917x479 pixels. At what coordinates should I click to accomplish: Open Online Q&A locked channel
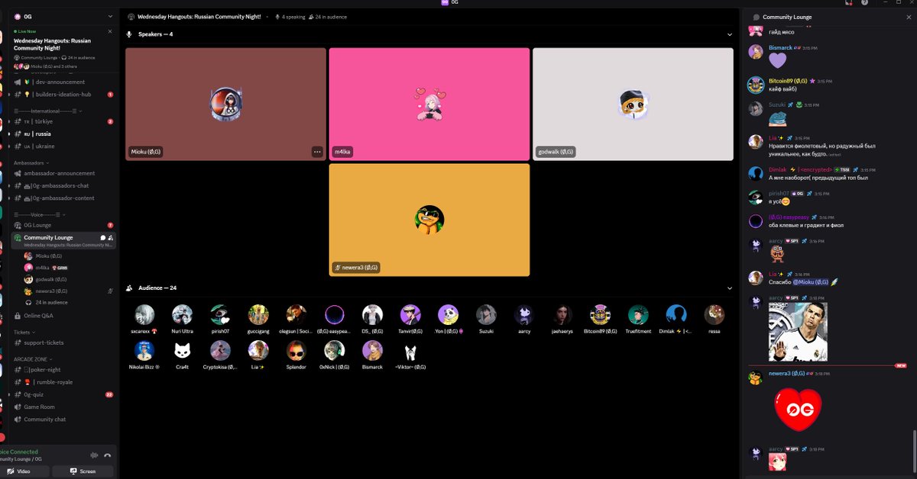pos(64,315)
